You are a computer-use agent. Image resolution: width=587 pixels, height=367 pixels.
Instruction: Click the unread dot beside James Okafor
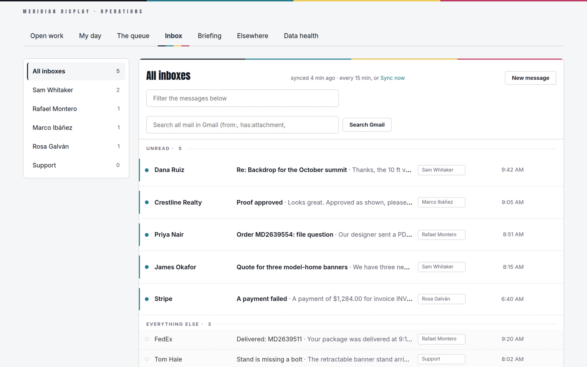pyautogui.click(x=147, y=267)
